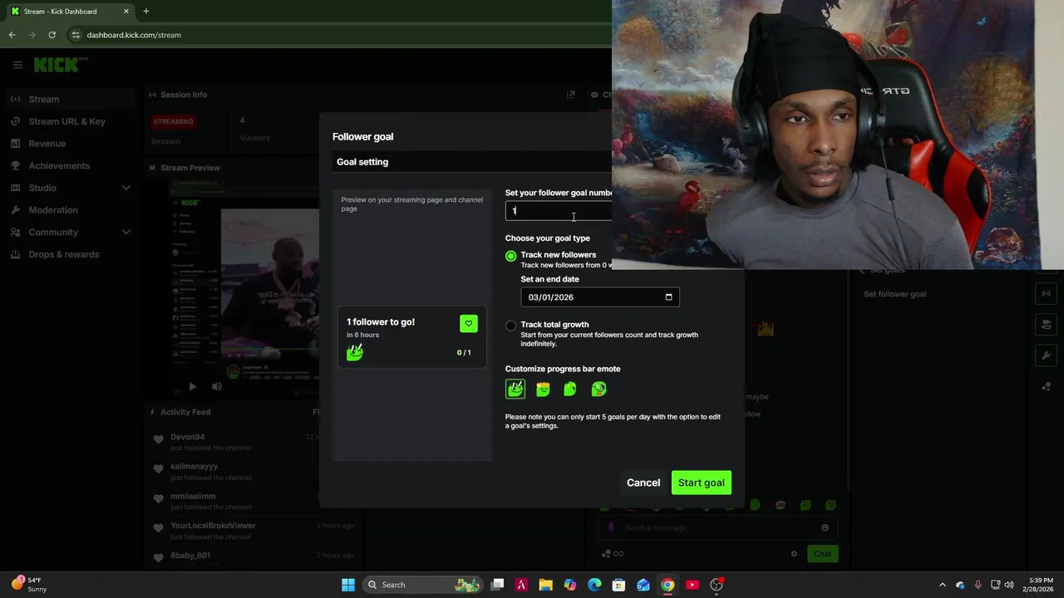
Task: Click the green heart button in goal preview
Action: click(469, 324)
